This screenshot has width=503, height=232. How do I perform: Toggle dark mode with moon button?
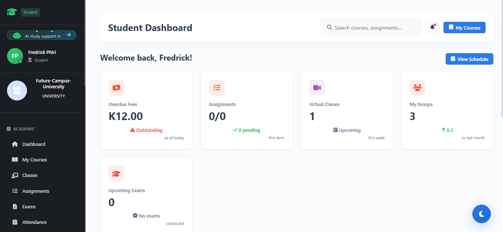pyautogui.click(x=481, y=214)
